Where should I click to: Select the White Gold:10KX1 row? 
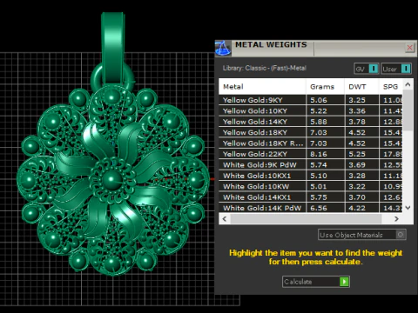pyautogui.click(x=311, y=176)
